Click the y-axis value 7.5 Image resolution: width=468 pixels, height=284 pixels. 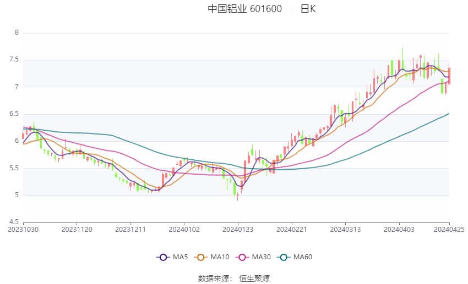coord(14,59)
